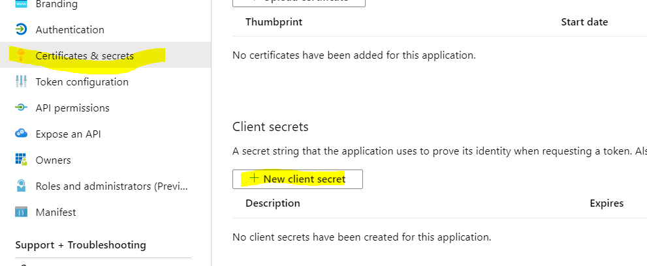Click the Token configuration bars icon
Image resolution: width=647 pixels, height=266 pixels.
pyautogui.click(x=22, y=81)
